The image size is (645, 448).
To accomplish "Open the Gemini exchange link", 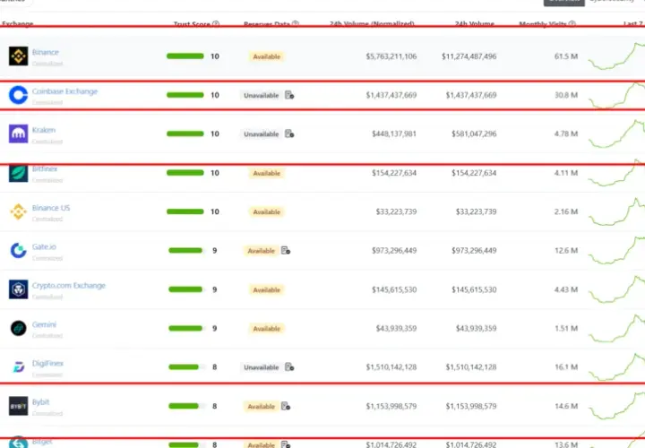I will tap(44, 324).
